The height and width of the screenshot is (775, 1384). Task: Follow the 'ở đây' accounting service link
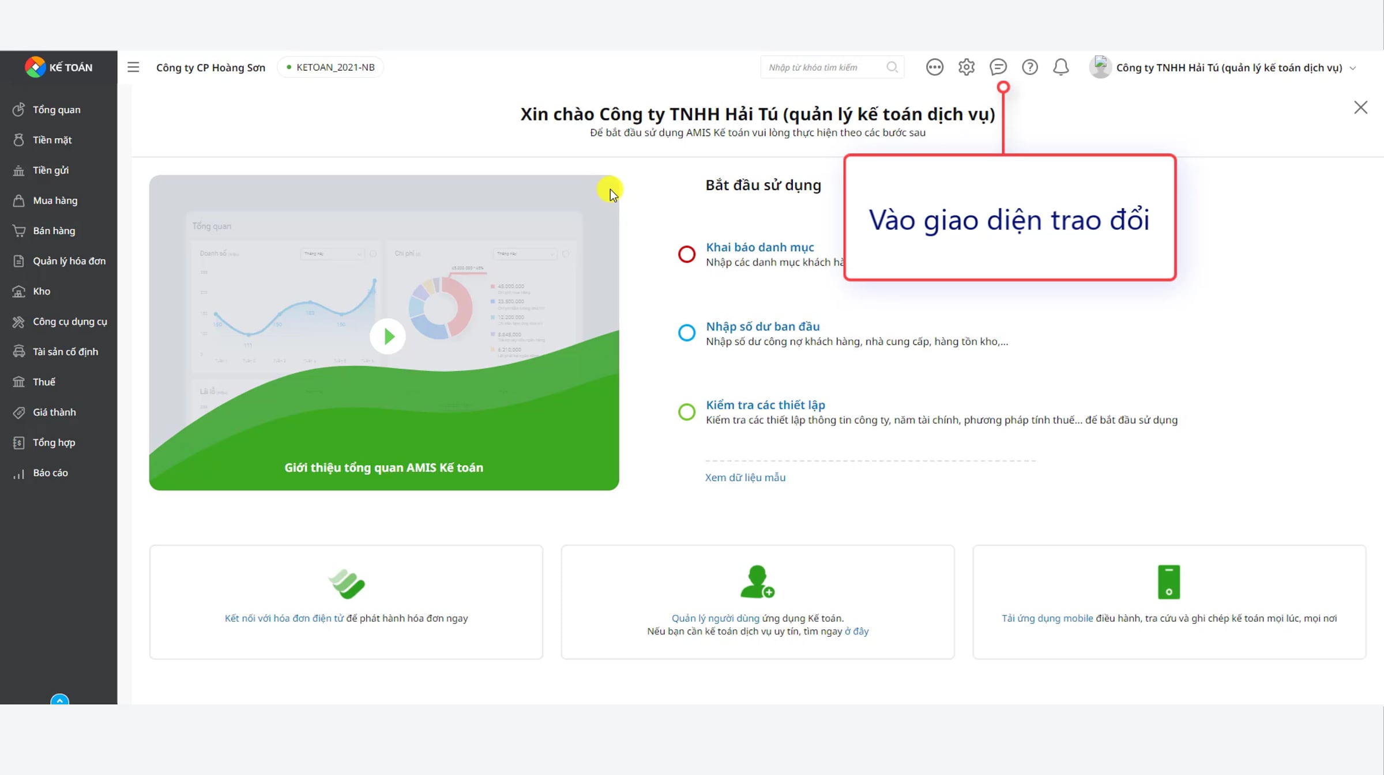(857, 632)
